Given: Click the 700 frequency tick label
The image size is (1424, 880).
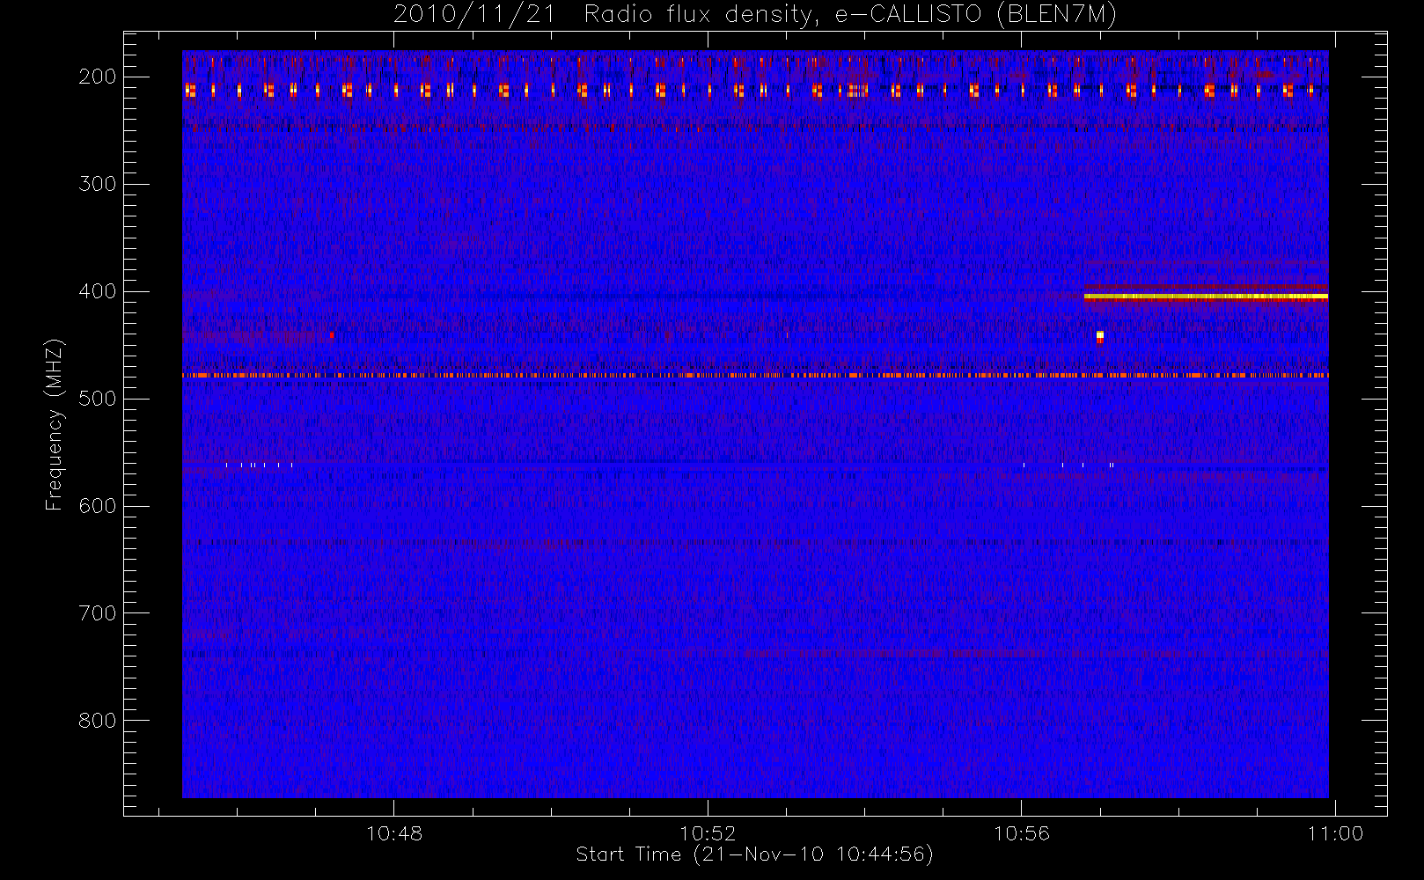Looking at the screenshot, I should (x=97, y=613).
